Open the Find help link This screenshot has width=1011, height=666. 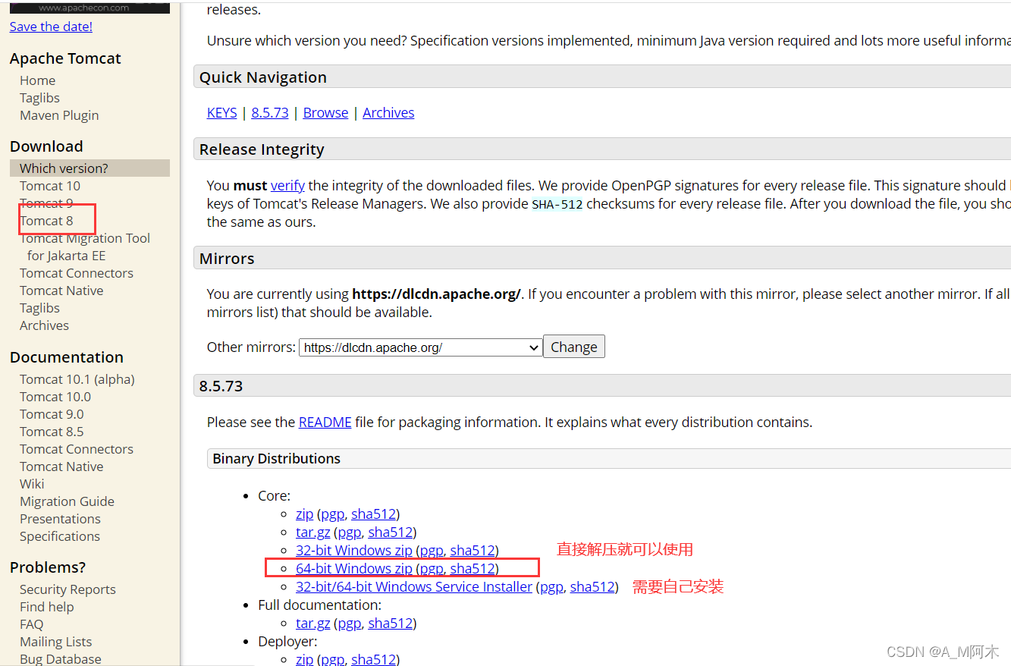pos(47,607)
